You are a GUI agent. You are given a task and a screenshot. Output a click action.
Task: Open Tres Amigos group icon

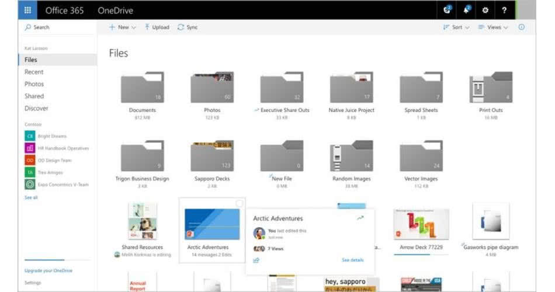30,172
